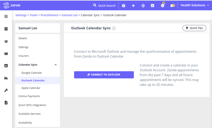Click the plus add icon in the header

click(133, 6)
